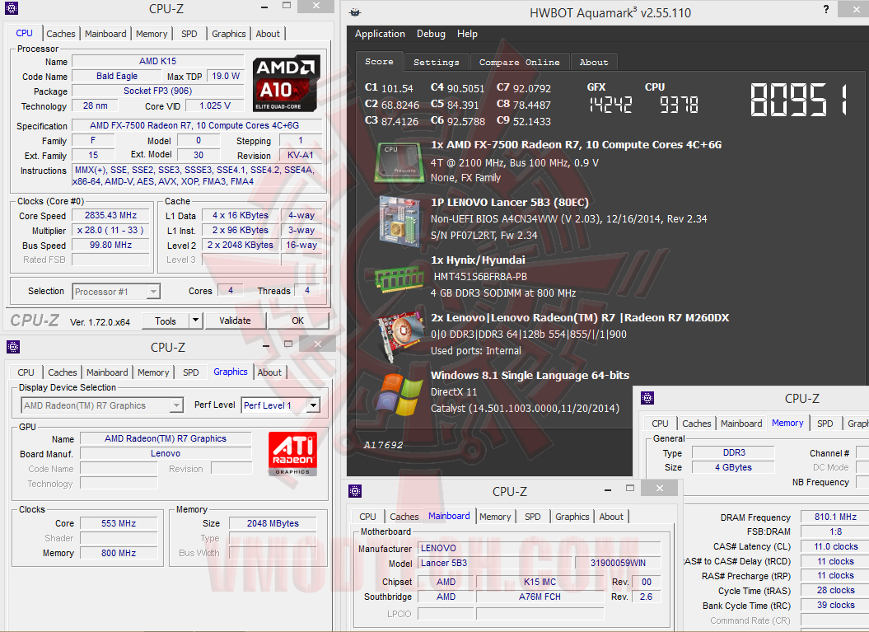
Task: Open the Processor #1 selection dropdown
Action: coord(153,292)
